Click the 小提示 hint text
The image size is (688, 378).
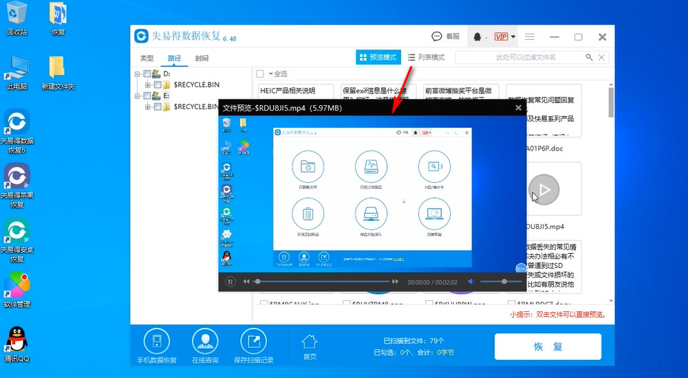tap(558, 314)
